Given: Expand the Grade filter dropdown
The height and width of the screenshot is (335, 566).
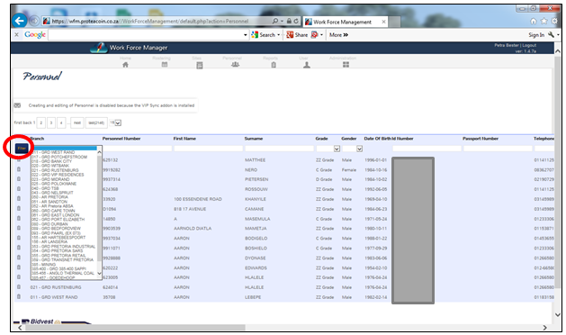Looking at the screenshot, I should pyautogui.click(x=337, y=149).
